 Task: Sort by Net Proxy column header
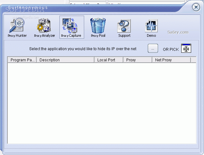pyautogui.click(x=172, y=60)
